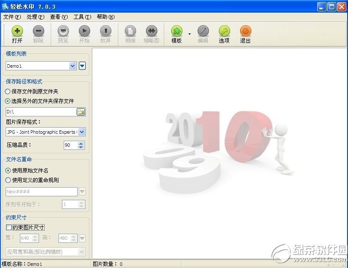Viewport: 348px width, 268px height.
Task: Click the width field showing 640
Action: [26, 238]
